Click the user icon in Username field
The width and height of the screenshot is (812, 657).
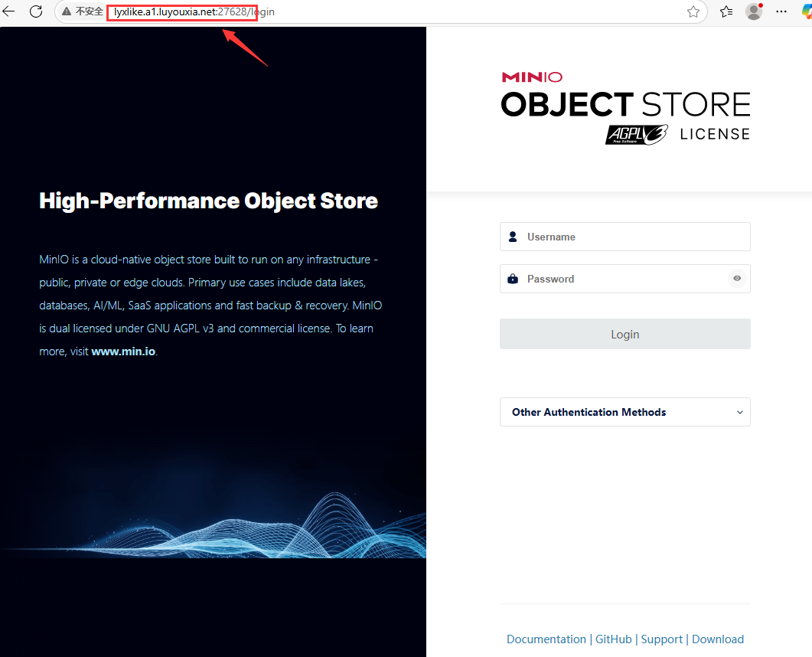[513, 237]
